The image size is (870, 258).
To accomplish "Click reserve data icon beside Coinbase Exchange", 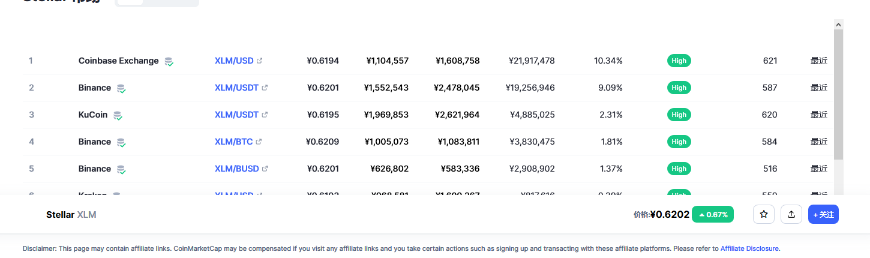I will (169, 61).
